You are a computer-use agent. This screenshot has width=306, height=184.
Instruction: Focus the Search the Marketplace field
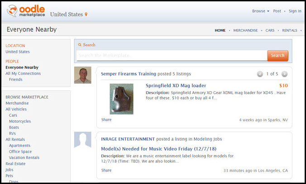point(171,56)
